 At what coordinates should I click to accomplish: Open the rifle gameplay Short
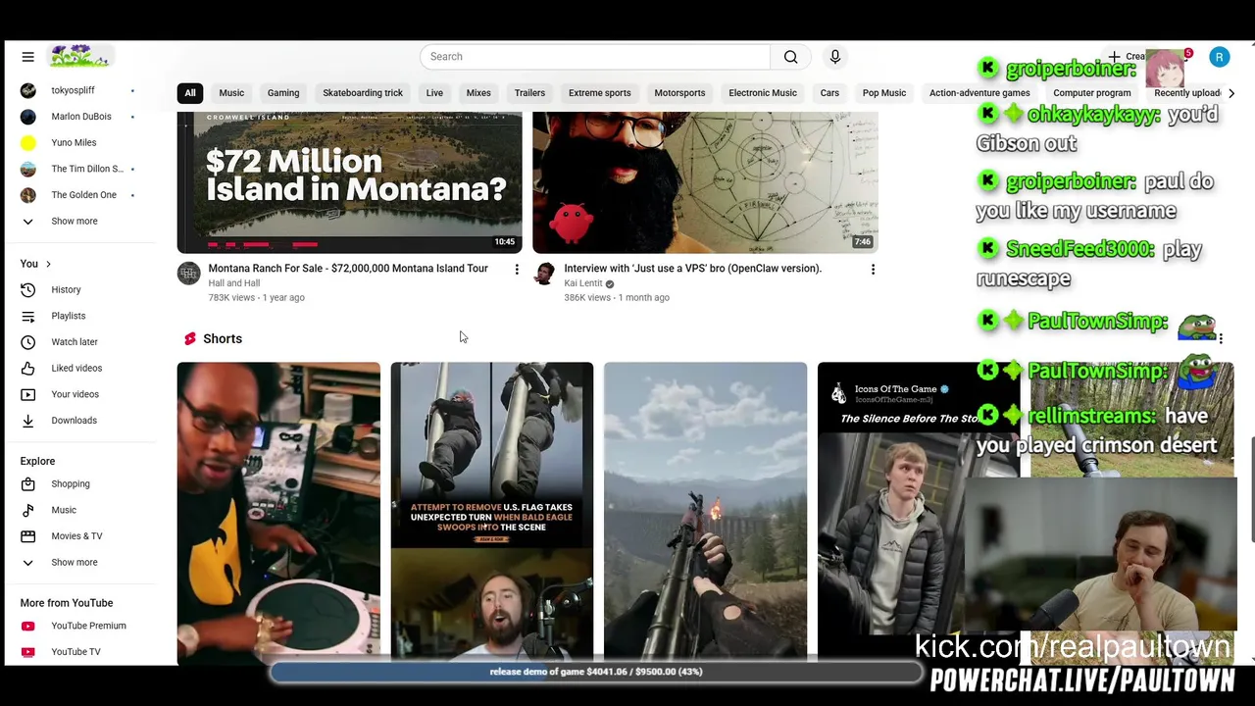click(705, 514)
